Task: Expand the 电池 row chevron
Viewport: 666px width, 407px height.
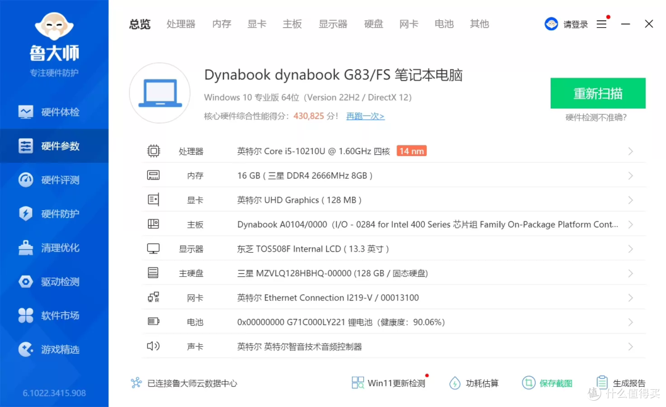Action: pos(630,322)
